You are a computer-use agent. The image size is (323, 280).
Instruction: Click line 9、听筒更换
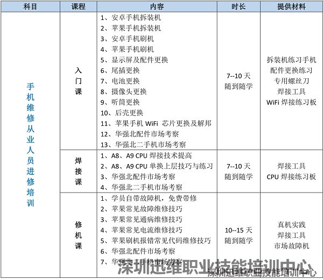120,102
